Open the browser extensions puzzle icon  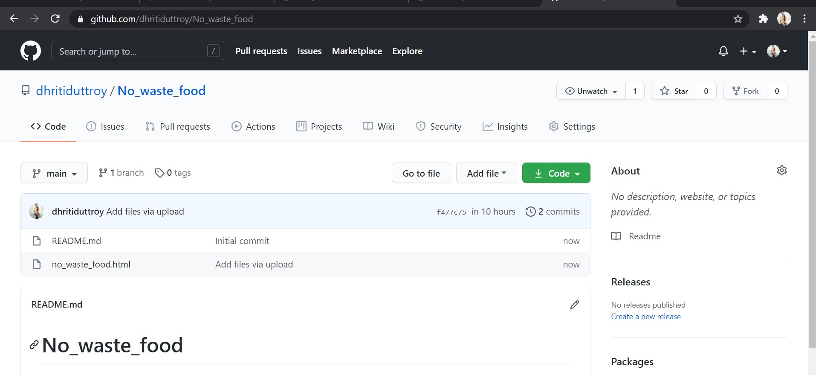click(764, 19)
